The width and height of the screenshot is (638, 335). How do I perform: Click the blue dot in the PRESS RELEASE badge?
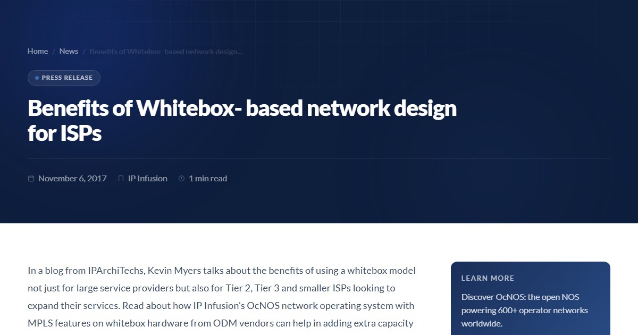tap(37, 78)
